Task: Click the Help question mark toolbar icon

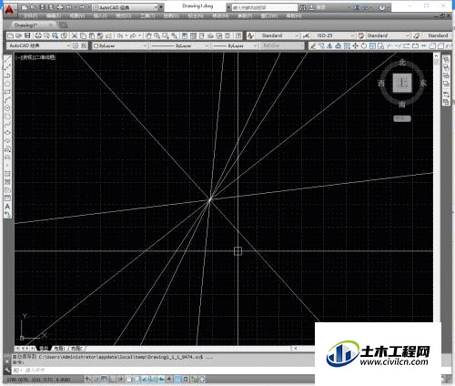Action: (x=238, y=36)
